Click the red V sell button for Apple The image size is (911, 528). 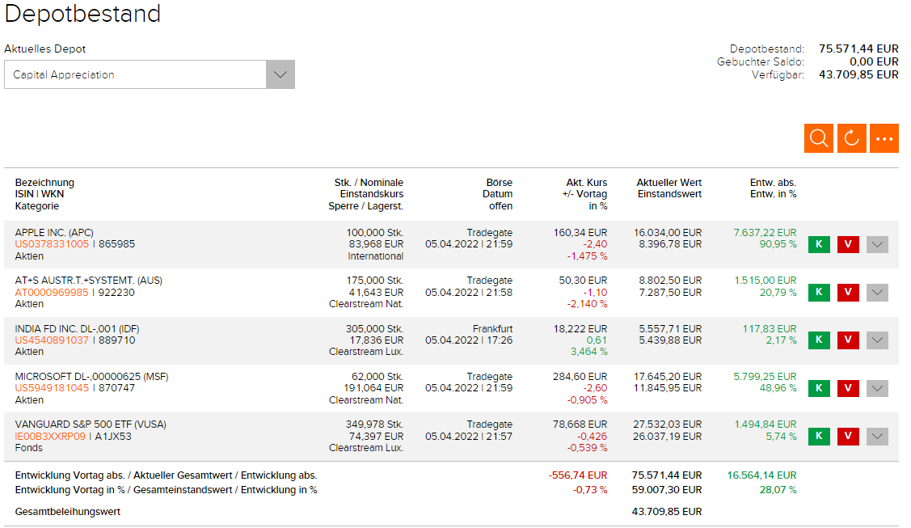pos(848,244)
